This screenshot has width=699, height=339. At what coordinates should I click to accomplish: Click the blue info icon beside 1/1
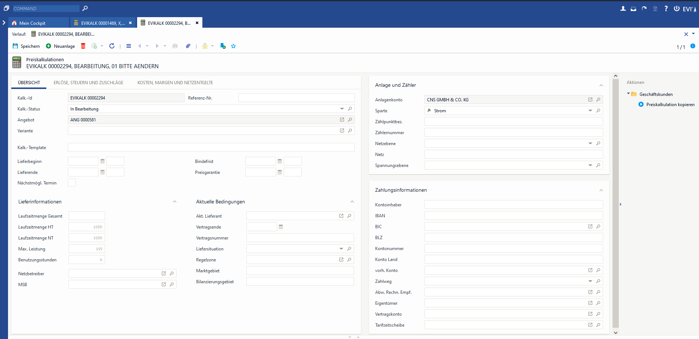(x=692, y=46)
